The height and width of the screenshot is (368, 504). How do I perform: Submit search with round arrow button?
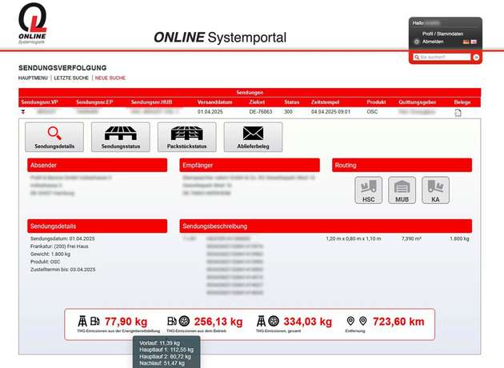[x=476, y=58]
